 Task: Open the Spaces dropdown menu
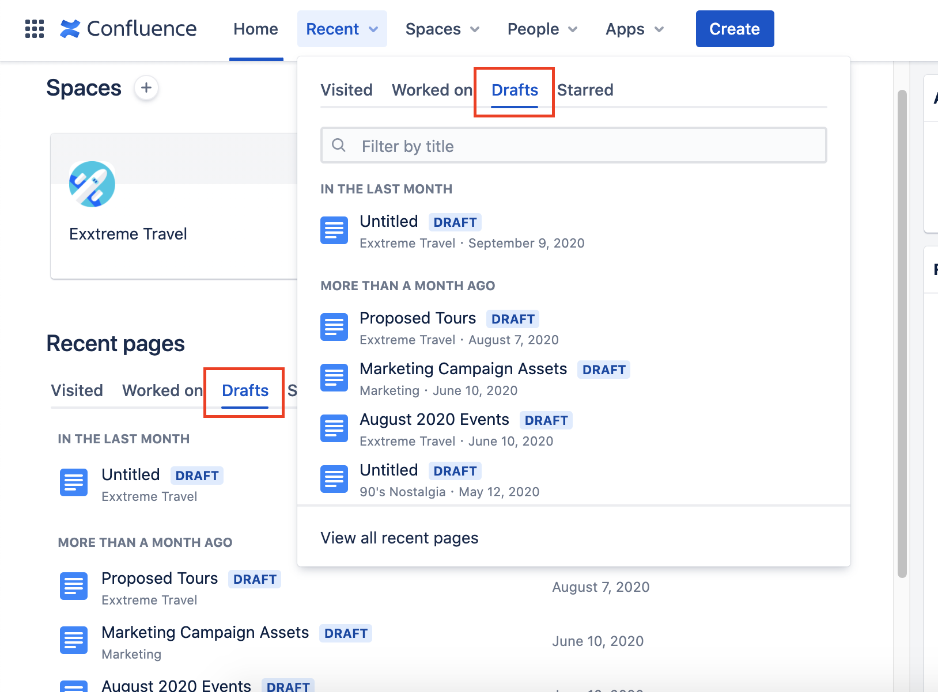point(441,29)
